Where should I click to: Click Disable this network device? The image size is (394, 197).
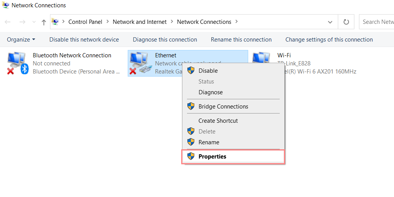tap(84, 40)
